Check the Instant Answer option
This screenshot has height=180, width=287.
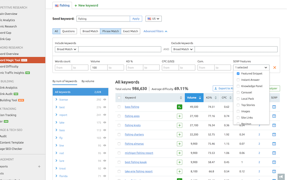coord(238,80)
